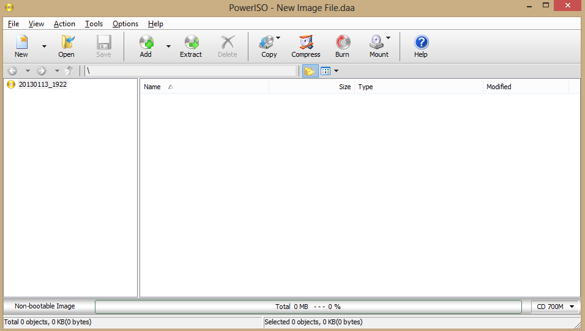This screenshot has height=331, width=585.
Task: Minimize the PowerISO window
Action: [529, 6]
